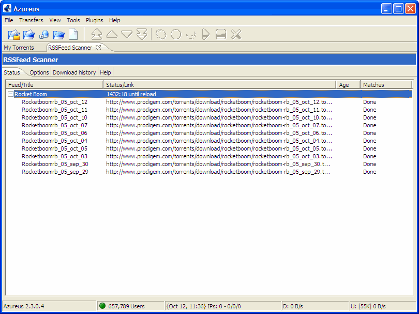Click the '1432:18 until reload' status text

coord(131,94)
